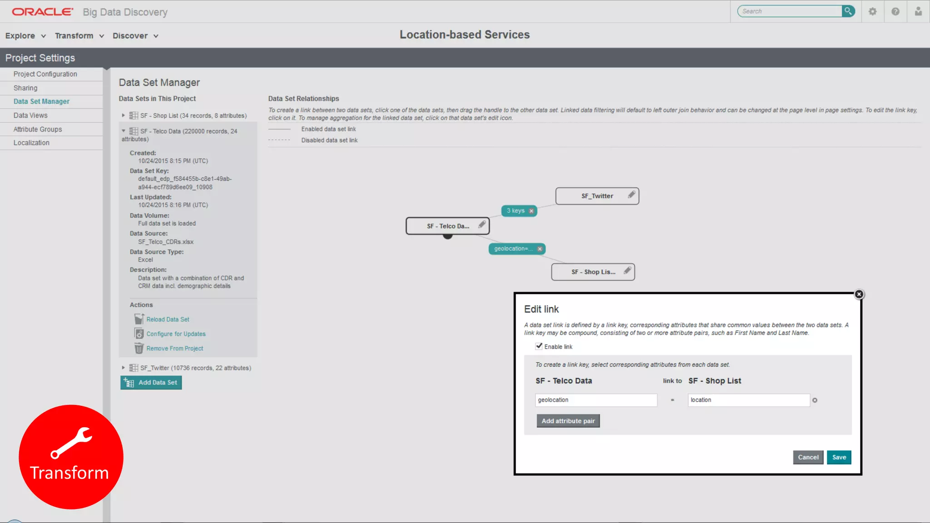Open the help question mark icon

click(x=895, y=11)
